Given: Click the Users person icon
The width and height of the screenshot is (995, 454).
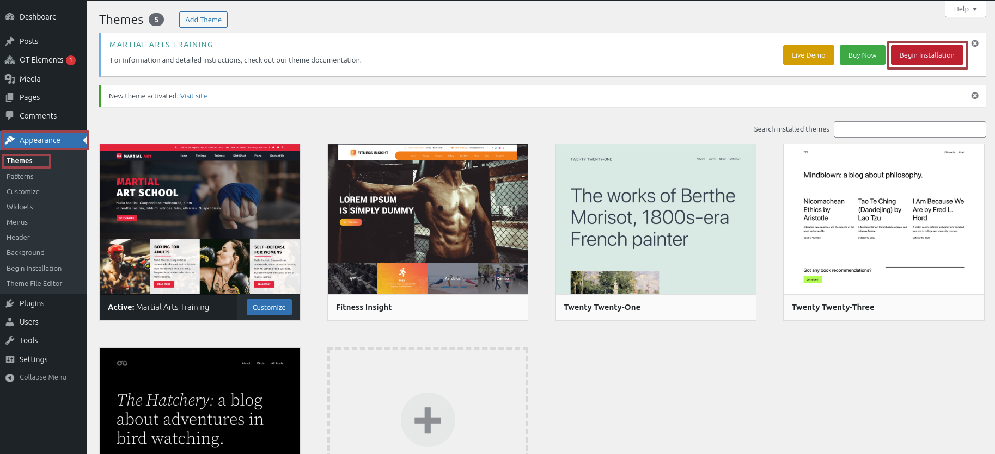Looking at the screenshot, I should click(x=10, y=322).
